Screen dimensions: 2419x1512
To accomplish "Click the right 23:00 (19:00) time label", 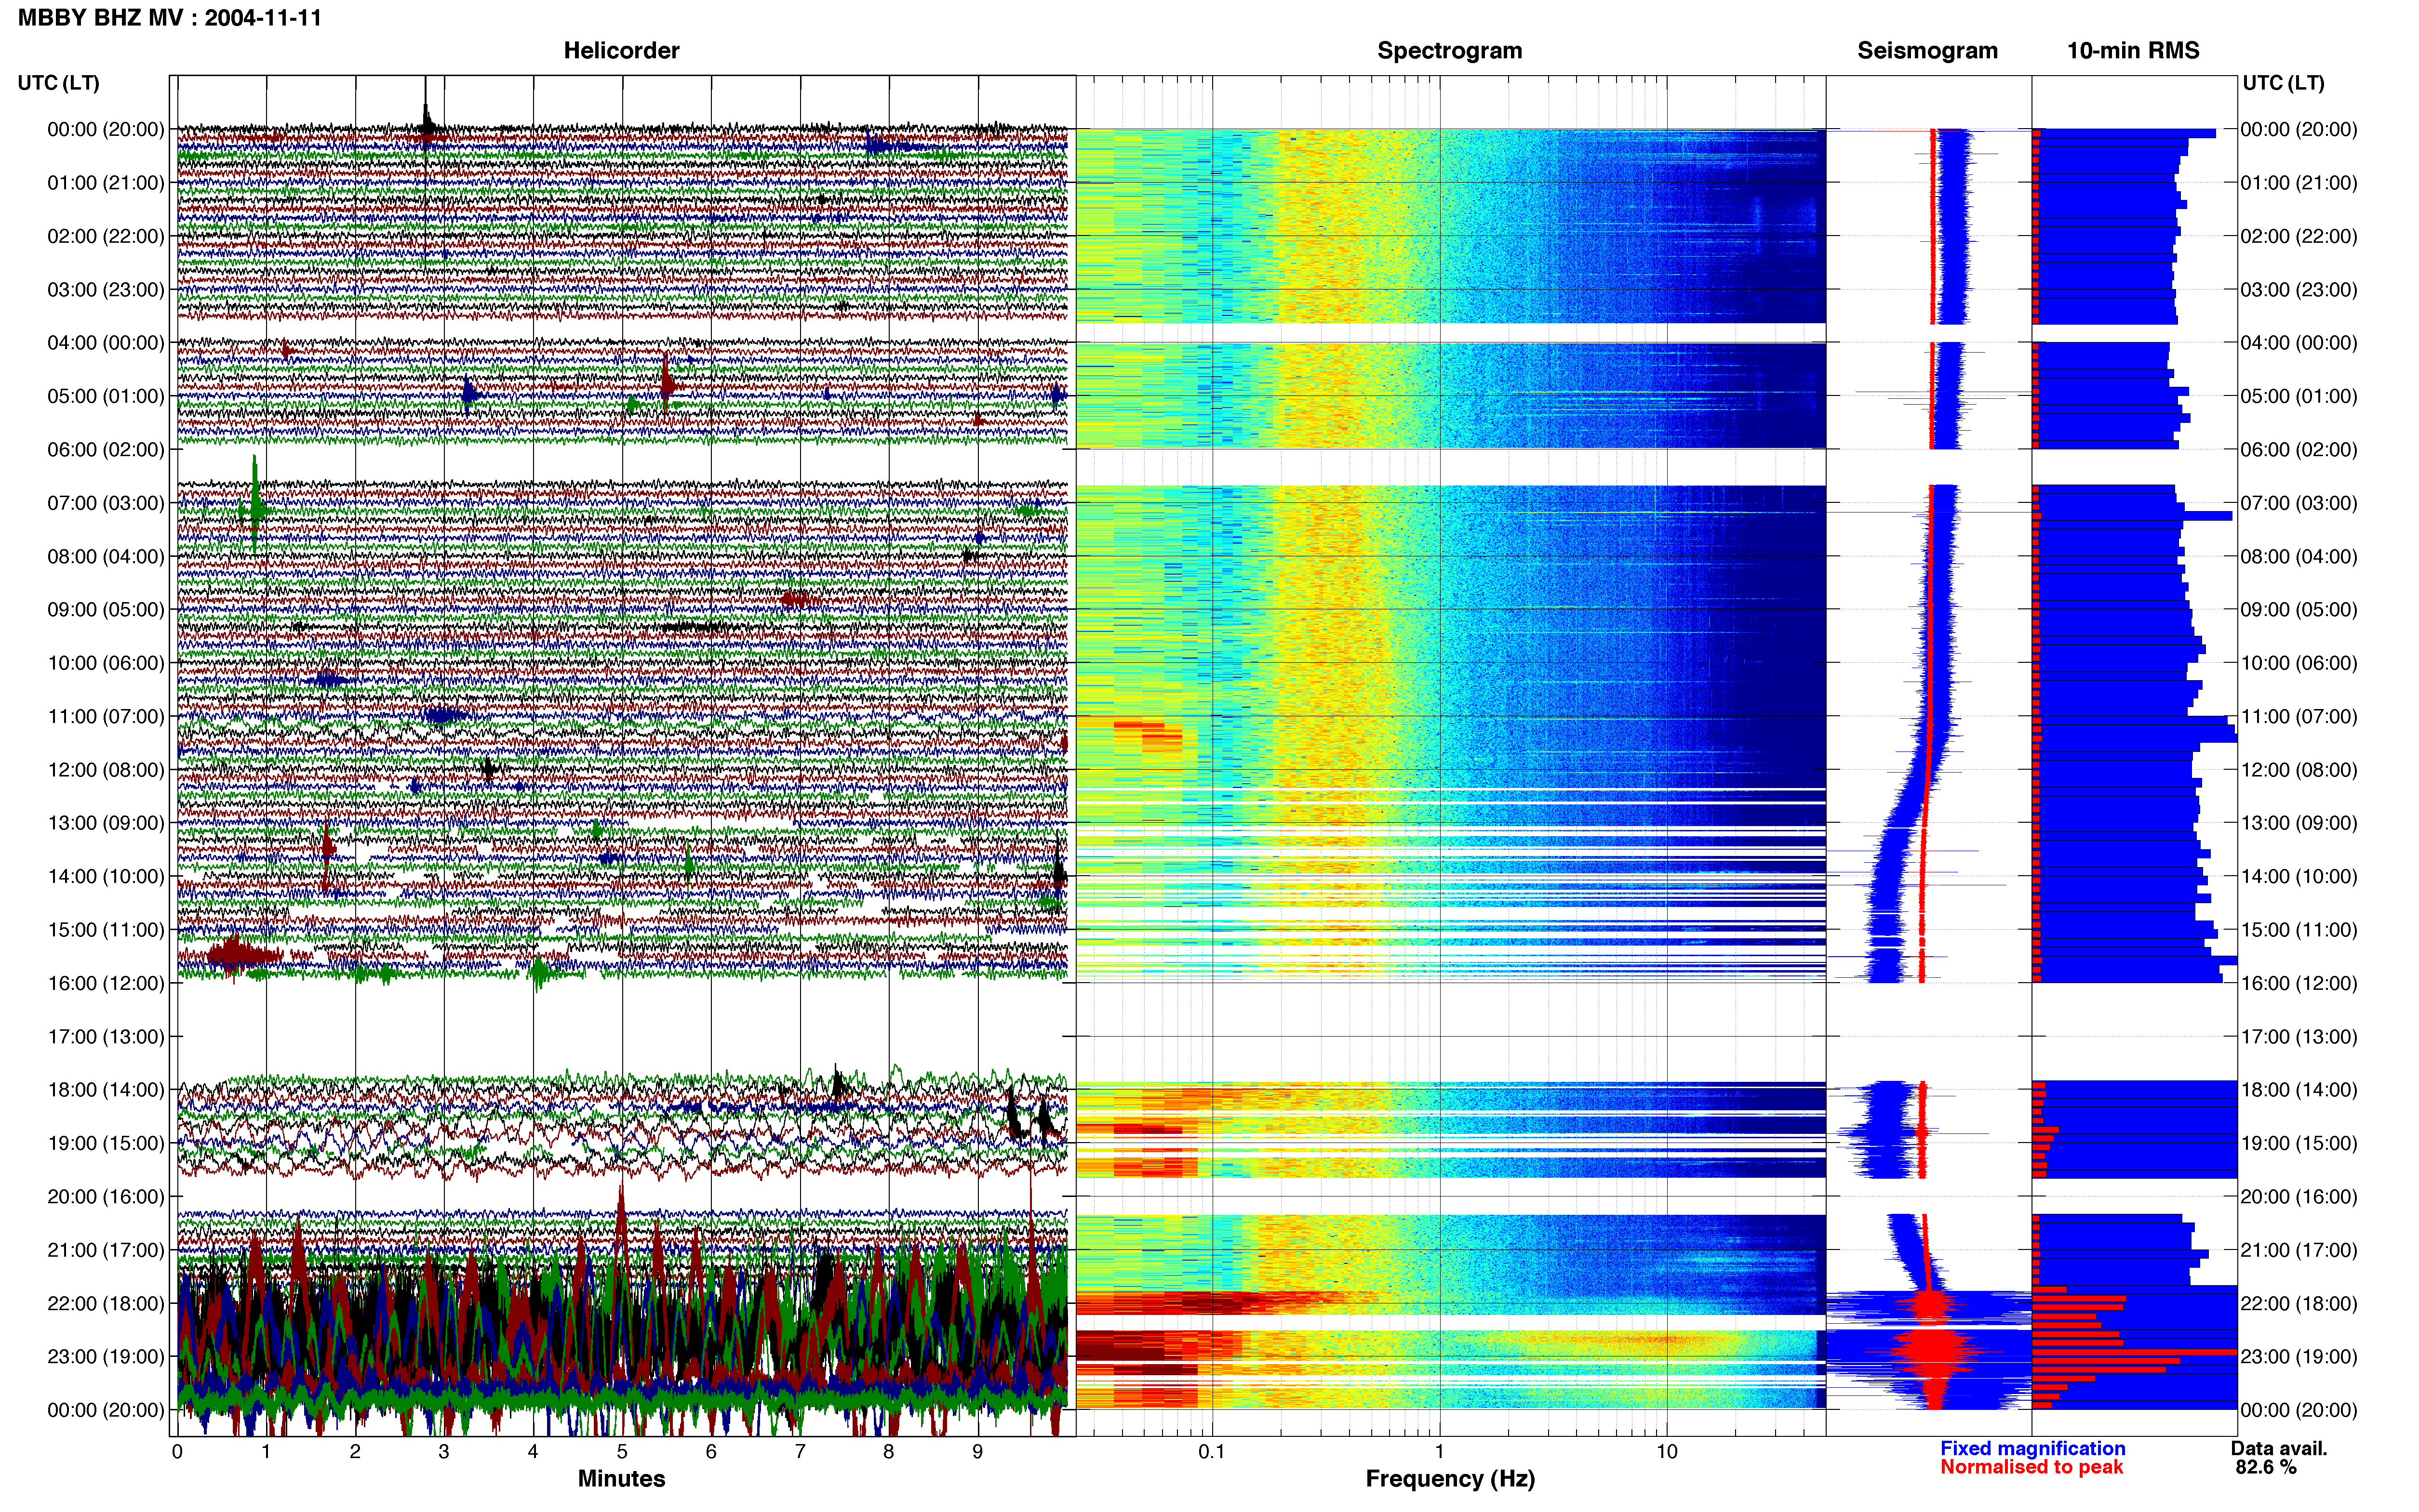I will (x=2299, y=1356).
